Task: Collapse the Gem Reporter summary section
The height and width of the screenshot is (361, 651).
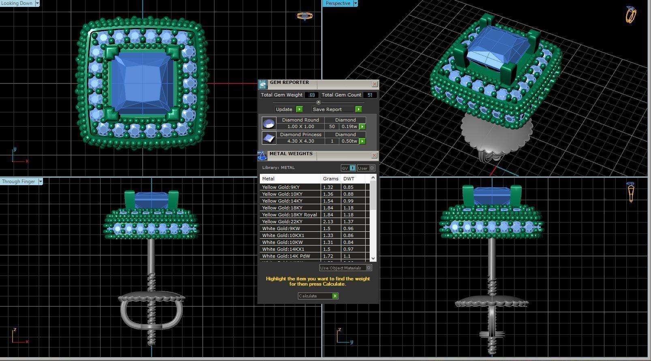Action: click(x=318, y=102)
